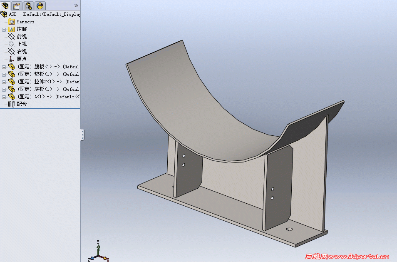Expand the 底板<1> component

tap(4, 90)
